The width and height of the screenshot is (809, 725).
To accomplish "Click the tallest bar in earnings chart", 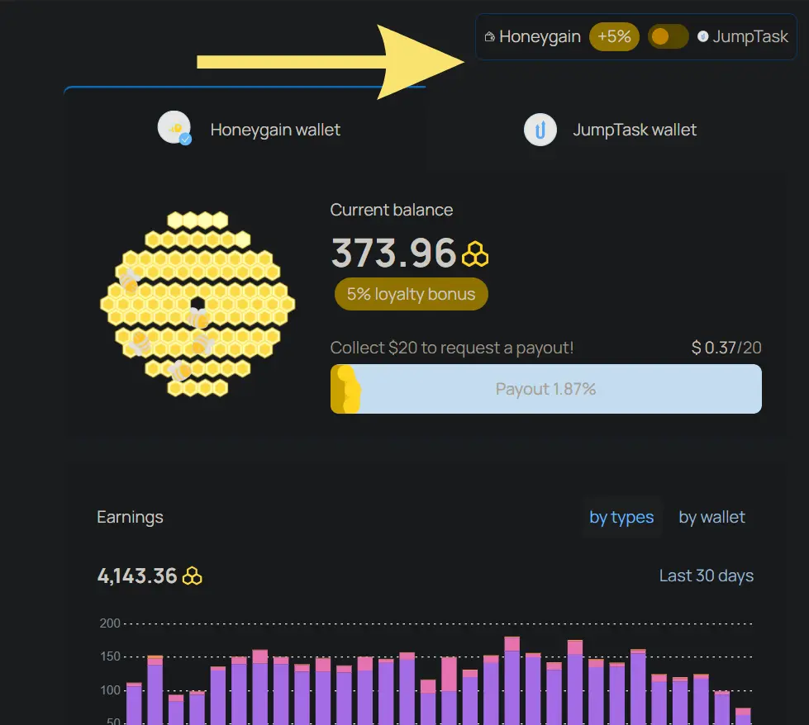I will point(512,680).
